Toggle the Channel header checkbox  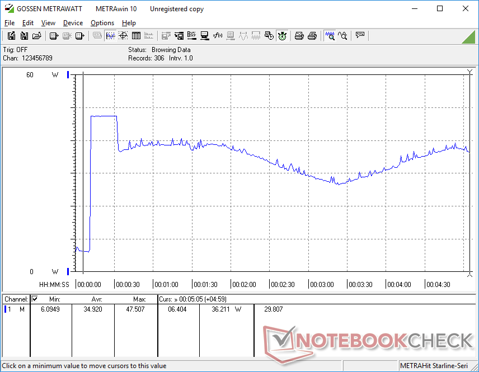pyautogui.click(x=35, y=299)
